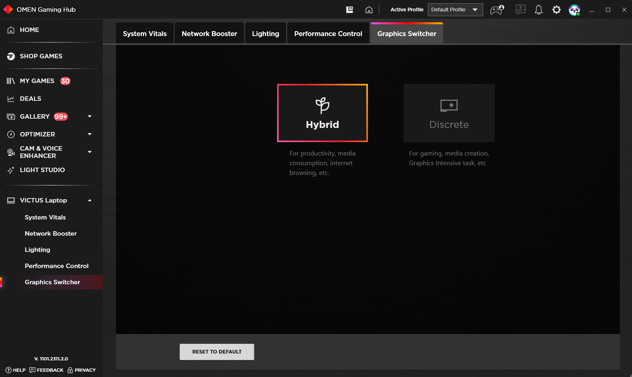This screenshot has height=377, width=632.
Task: Switch to the Performance Control tab
Action: [328, 34]
